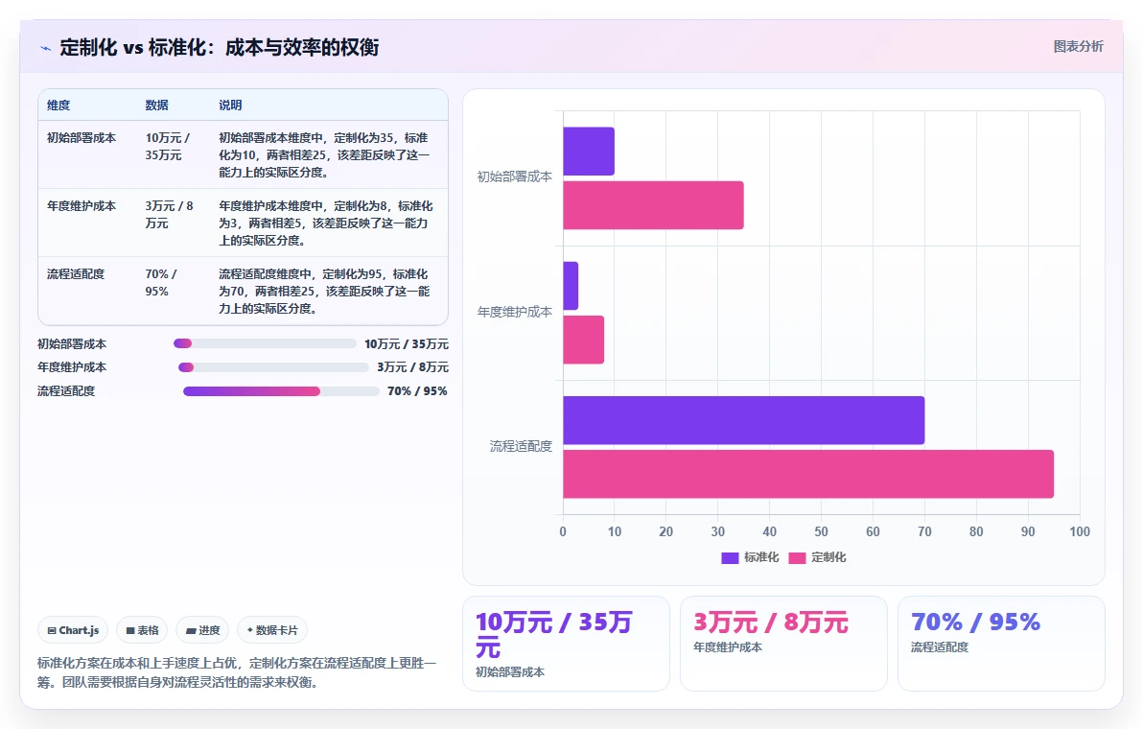Open the 70% / 95% data card
The width and height of the screenshot is (1143, 729).
click(1002, 644)
